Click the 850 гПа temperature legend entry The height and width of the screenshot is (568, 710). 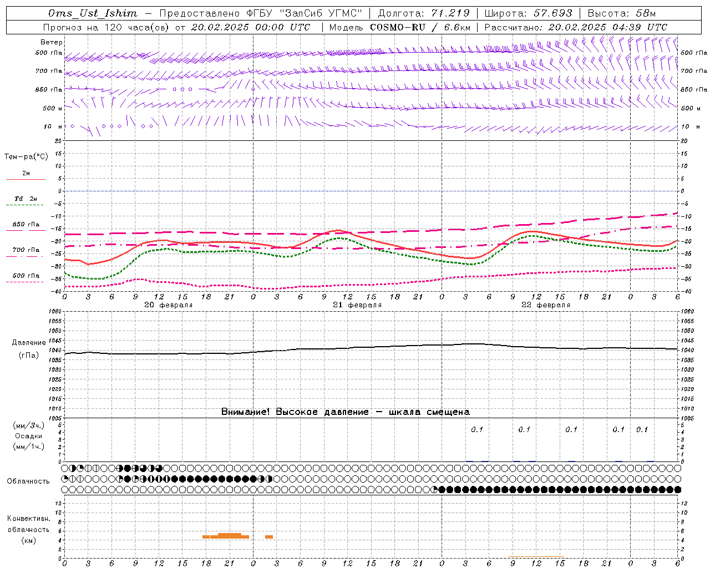(x=26, y=225)
